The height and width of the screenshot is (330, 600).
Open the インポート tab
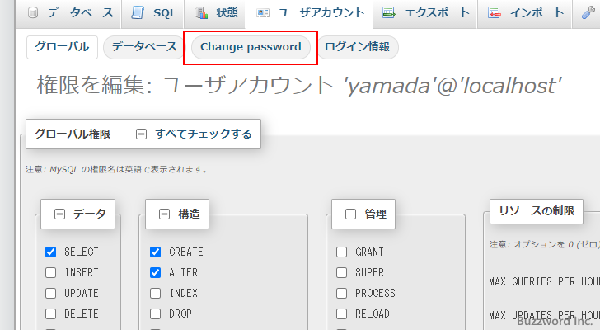[525, 13]
